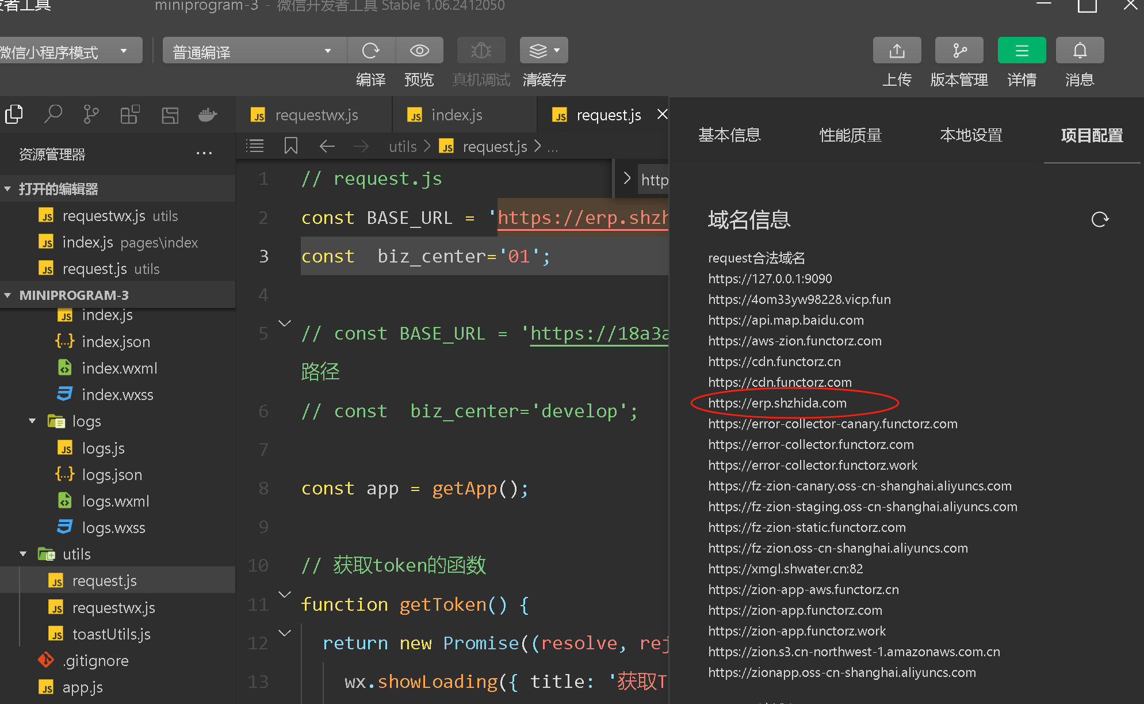Refresh the domain info list
This screenshot has width=1144, height=704.
point(1100,219)
